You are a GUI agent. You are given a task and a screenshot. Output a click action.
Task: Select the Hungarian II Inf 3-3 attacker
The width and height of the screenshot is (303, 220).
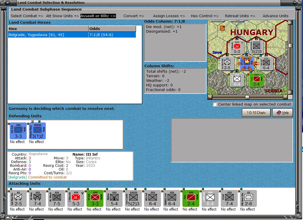(x=95, y=198)
